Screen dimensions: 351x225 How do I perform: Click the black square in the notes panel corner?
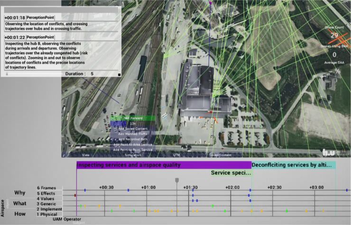click(x=119, y=75)
